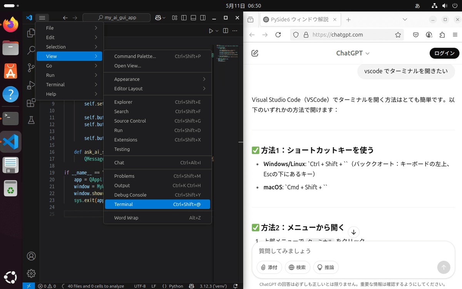The image size is (462, 289).
Task: Open the browser list-all-tabs dropdown arrow
Action: 405,20
